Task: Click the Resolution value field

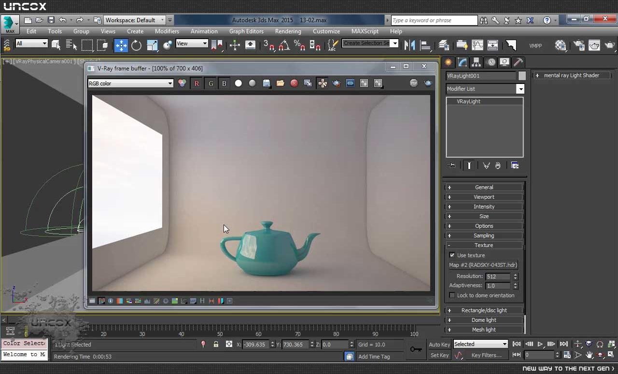Action: pyautogui.click(x=498, y=277)
